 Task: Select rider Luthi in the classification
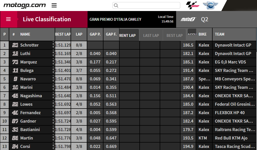point(25,53)
